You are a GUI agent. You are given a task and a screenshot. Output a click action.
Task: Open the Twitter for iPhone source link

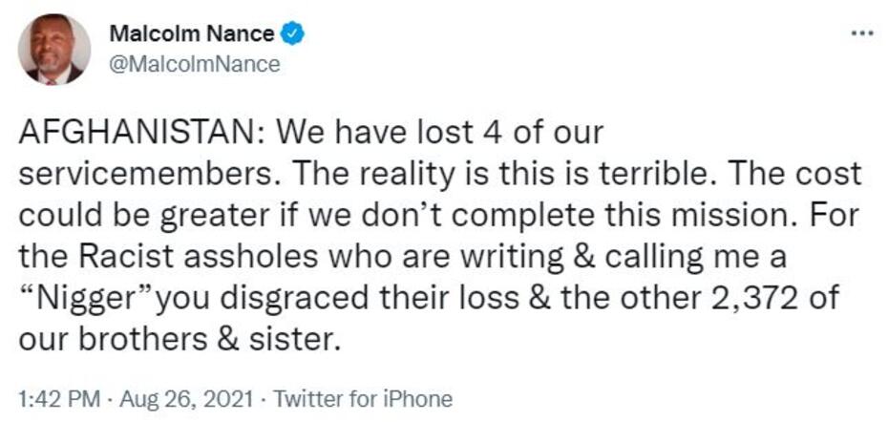click(363, 398)
